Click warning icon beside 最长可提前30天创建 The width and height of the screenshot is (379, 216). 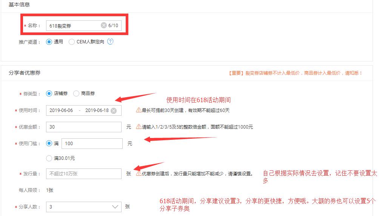tap(139, 110)
